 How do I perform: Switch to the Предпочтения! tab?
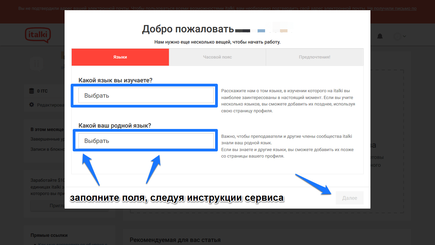click(315, 57)
